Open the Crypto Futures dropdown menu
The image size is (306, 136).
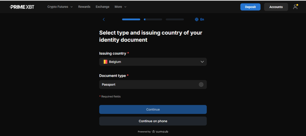click(60, 7)
